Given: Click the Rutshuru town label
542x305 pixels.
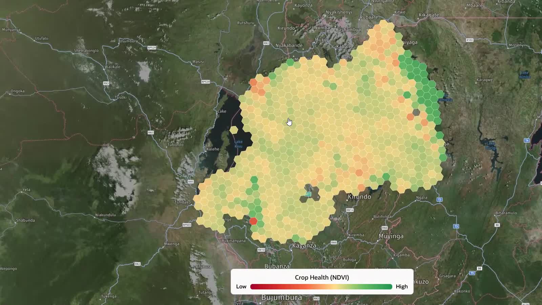Looking at the screenshot, I should [x=246, y=23].
